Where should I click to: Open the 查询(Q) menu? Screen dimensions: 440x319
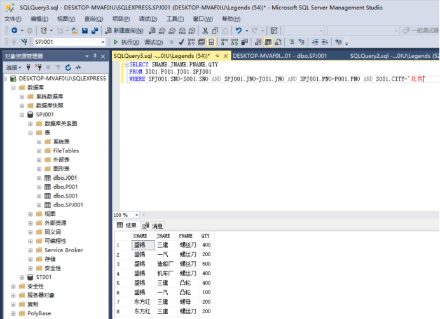93,19
